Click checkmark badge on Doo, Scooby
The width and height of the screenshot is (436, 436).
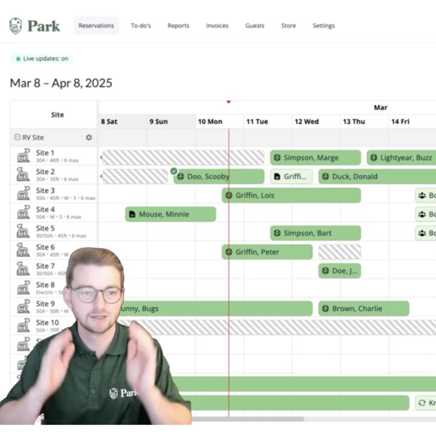(x=174, y=171)
